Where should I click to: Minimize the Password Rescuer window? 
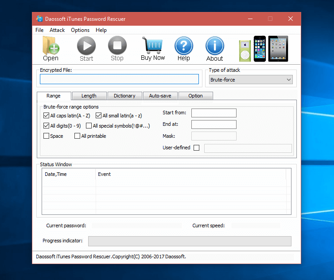click(250, 19)
